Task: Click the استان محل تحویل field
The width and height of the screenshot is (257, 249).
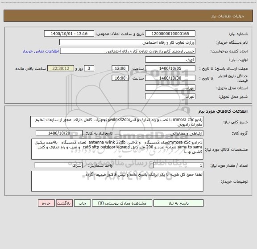Action: [x=170, y=88]
